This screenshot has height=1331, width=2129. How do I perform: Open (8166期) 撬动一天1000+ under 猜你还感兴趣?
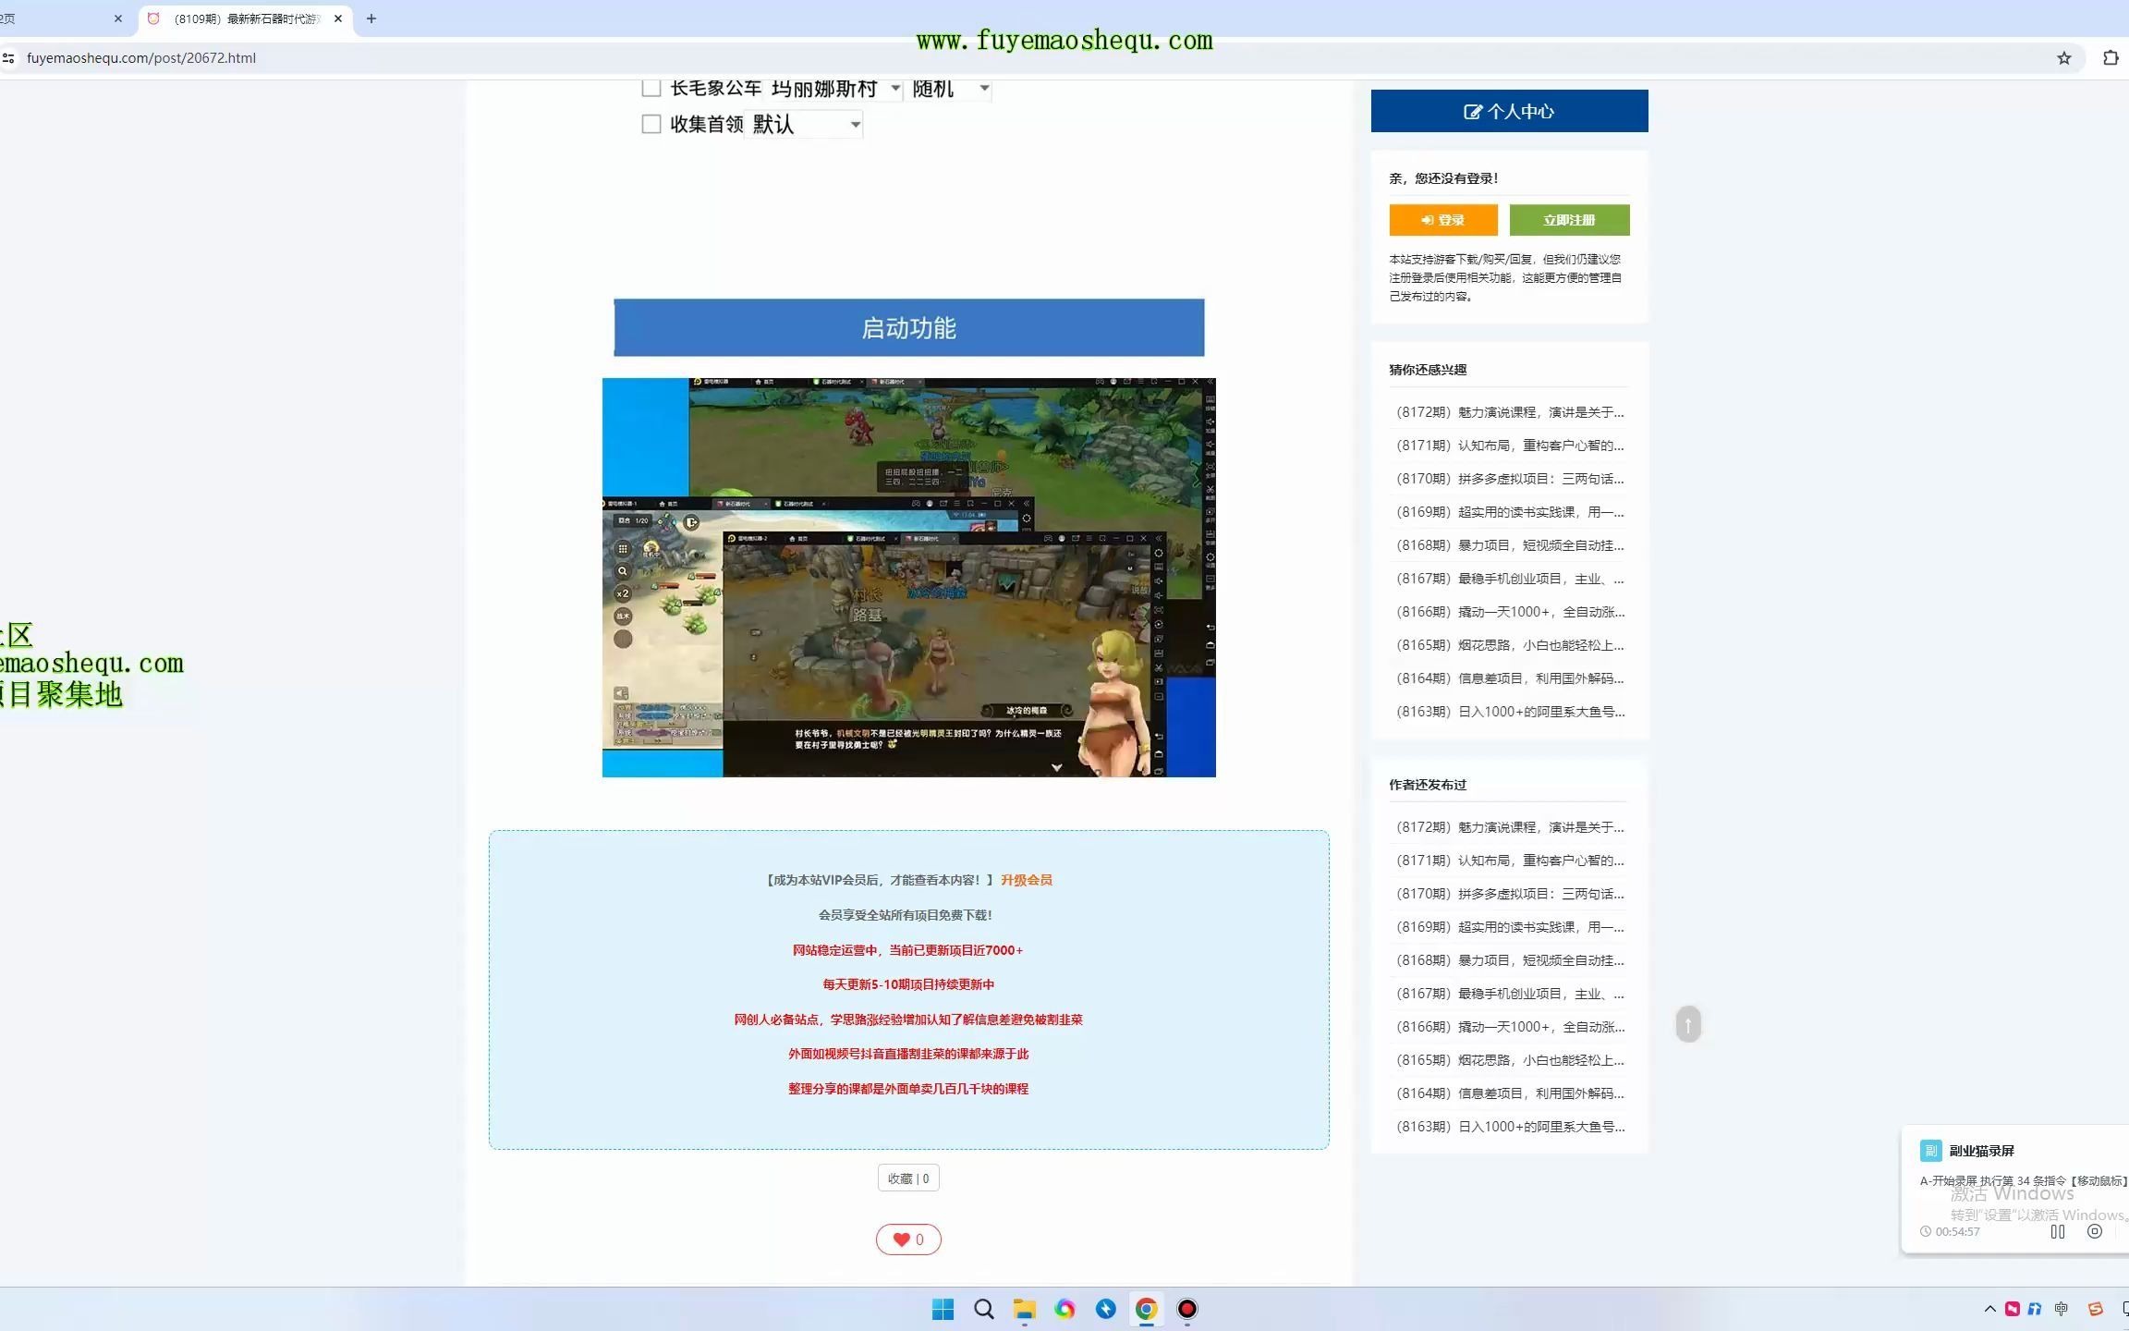(x=1510, y=612)
